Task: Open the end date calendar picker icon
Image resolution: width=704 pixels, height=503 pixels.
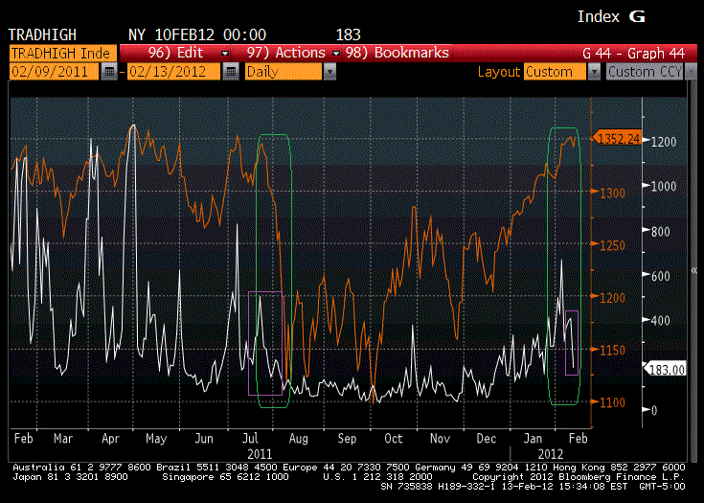Action: point(231,72)
